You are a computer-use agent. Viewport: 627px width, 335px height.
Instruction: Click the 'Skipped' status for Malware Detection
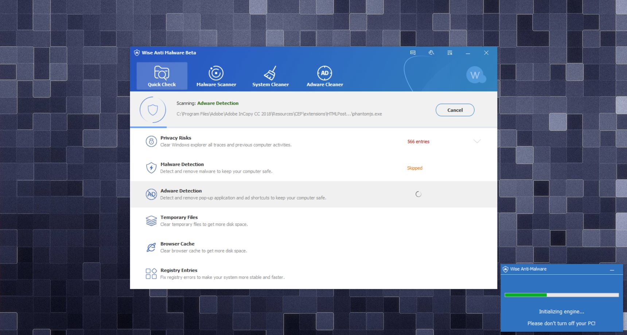[x=414, y=168]
